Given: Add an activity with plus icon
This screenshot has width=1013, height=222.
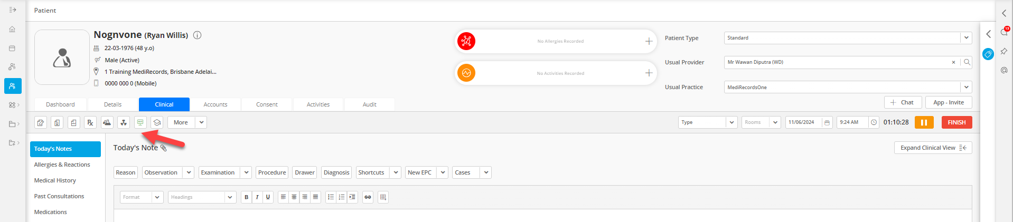Looking at the screenshot, I should [x=649, y=73].
